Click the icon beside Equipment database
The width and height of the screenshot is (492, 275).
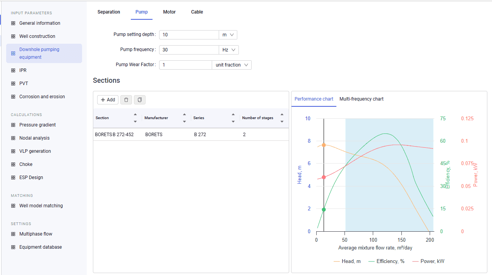pyautogui.click(x=13, y=247)
